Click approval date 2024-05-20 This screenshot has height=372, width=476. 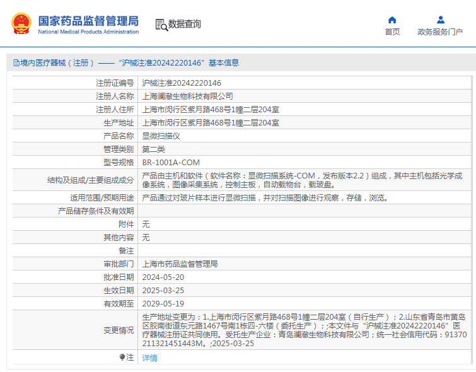163,277
